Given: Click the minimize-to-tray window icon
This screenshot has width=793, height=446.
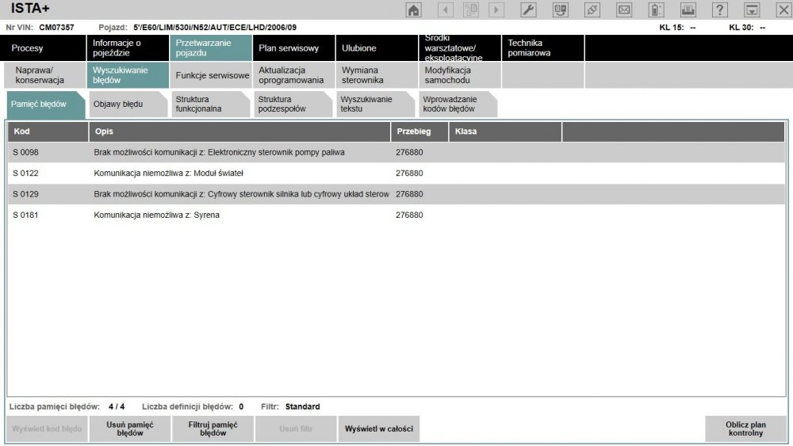Looking at the screenshot, I should click(x=751, y=10).
